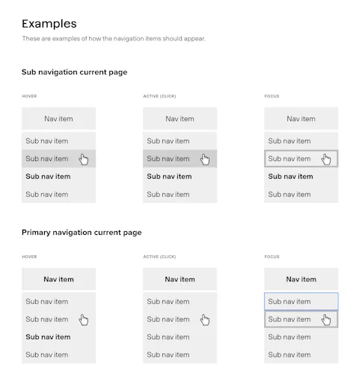359x383 pixels.
Task: Choose last Sub nav item in primary navigation Active example
Action: point(179,355)
